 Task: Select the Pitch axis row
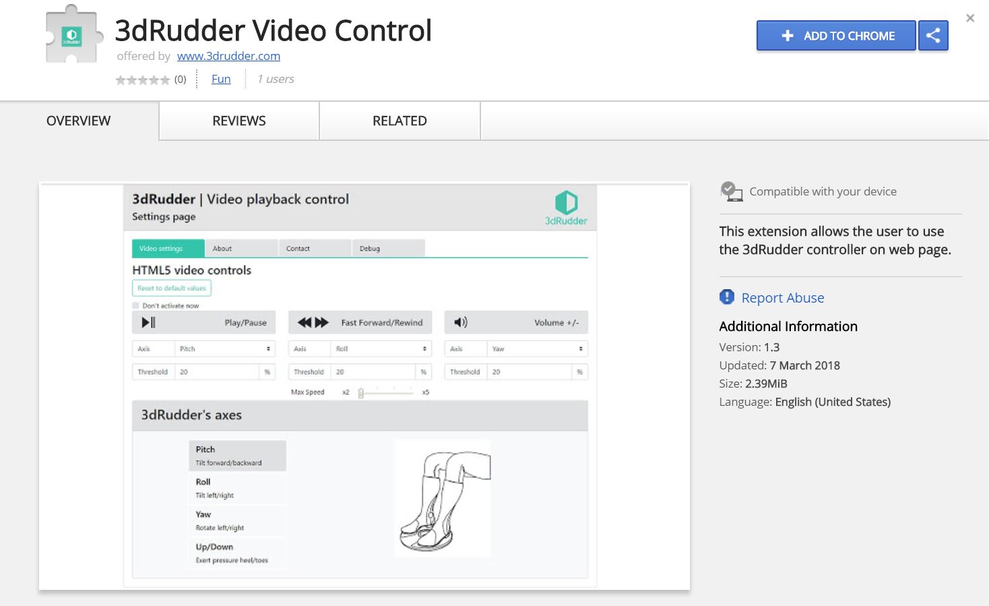(x=237, y=456)
